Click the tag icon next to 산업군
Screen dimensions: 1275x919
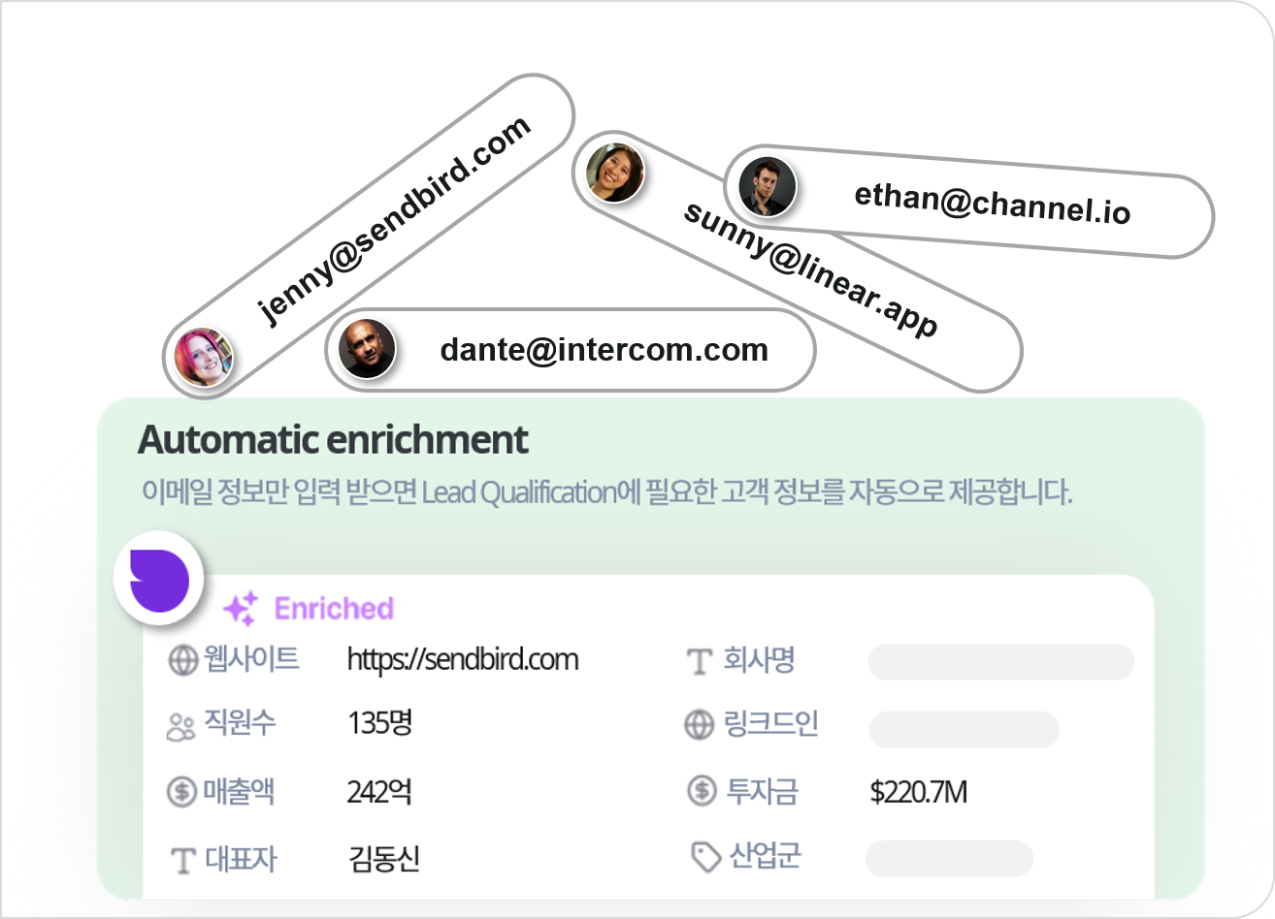705,857
